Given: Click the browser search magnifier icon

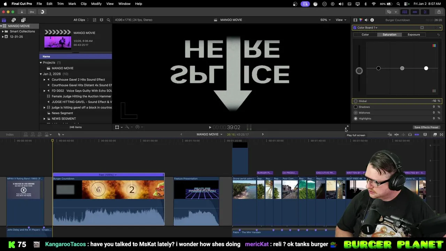Looking at the screenshot, I should pos(108,20).
